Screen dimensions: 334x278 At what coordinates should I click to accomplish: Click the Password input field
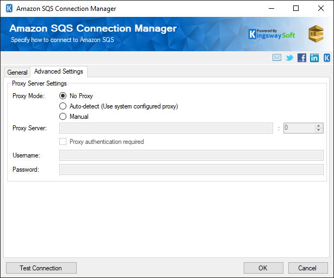[x=191, y=170]
